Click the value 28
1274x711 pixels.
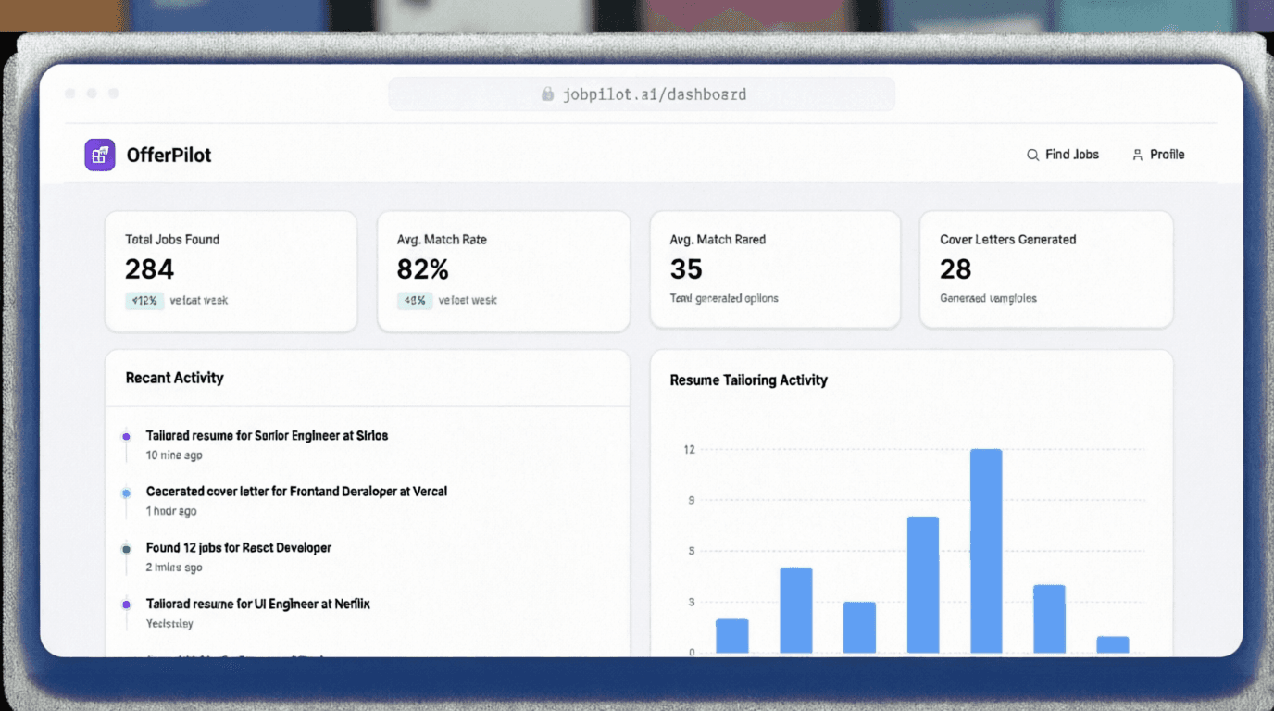point(955,269)
